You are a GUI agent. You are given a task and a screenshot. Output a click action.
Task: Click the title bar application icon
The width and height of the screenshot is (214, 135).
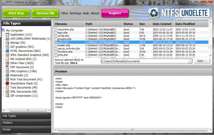[x=3, y=2]
